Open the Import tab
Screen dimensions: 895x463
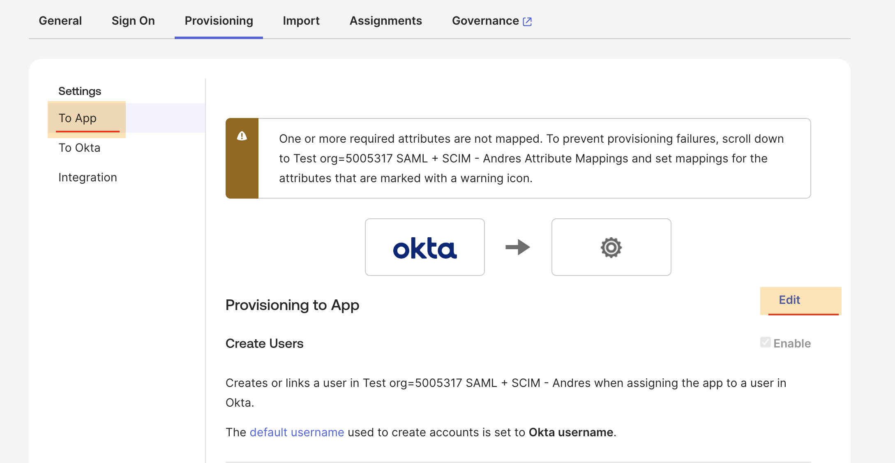(301, 21)
